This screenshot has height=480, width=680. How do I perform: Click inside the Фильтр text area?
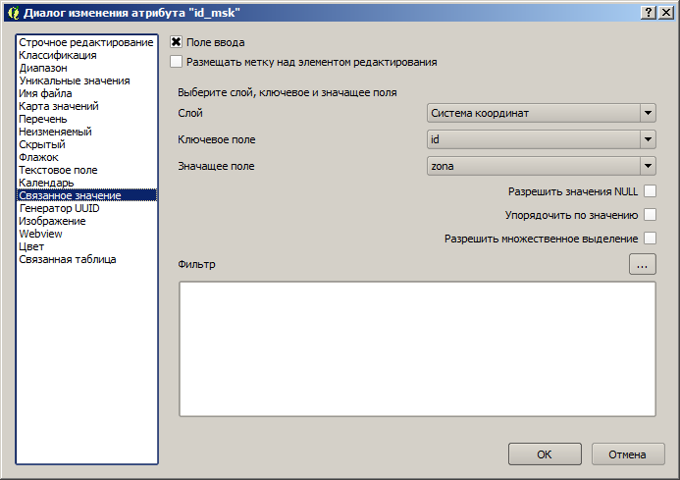(417, 348)
